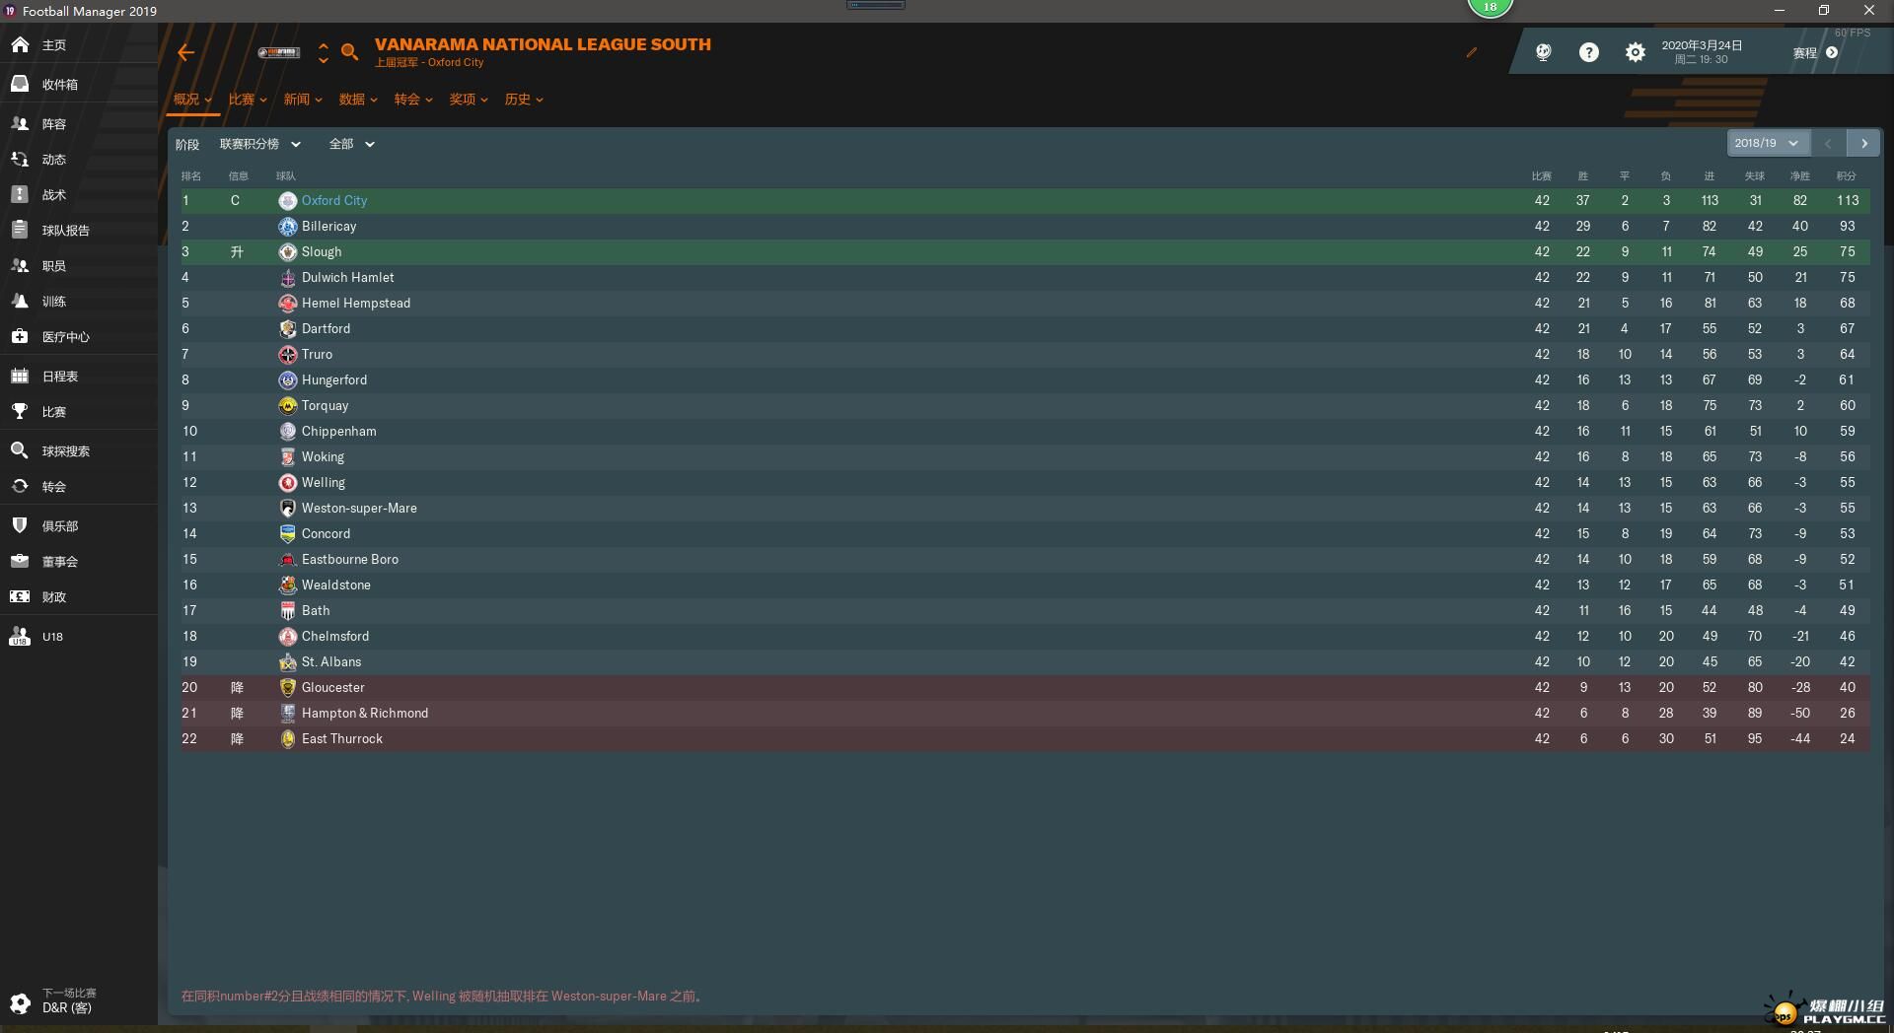Open the 比赛 competitions trophy icon in sidebar

coord(20,412)
